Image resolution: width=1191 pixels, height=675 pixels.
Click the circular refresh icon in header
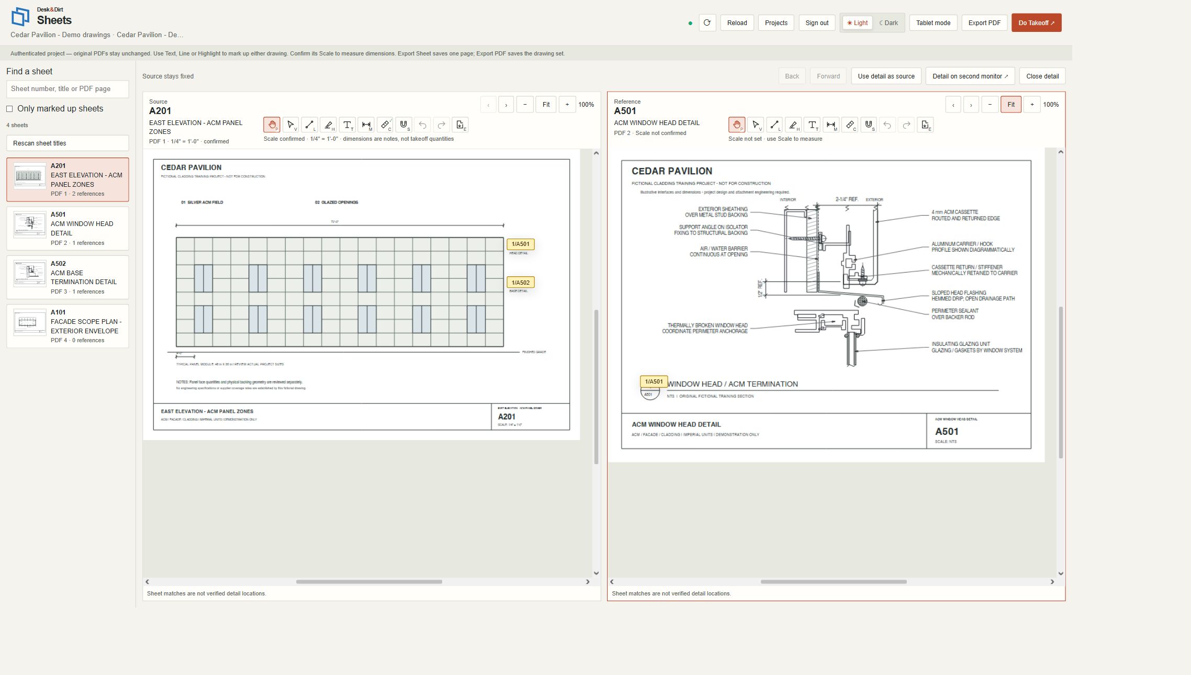[x=707, y=22]
